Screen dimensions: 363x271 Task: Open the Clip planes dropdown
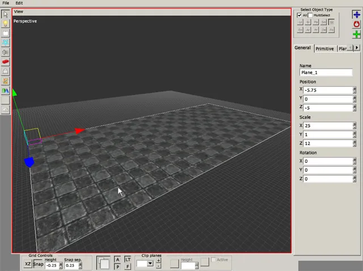coord(150,264)
